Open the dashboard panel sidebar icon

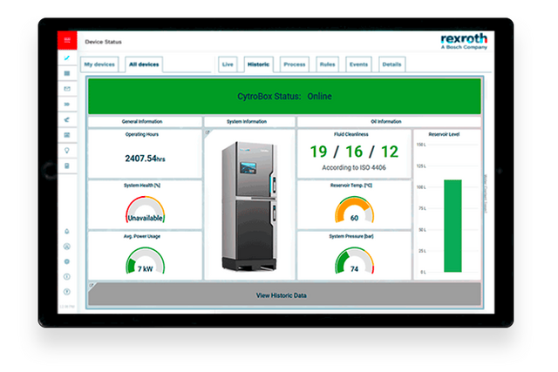(x=67, y=135)
